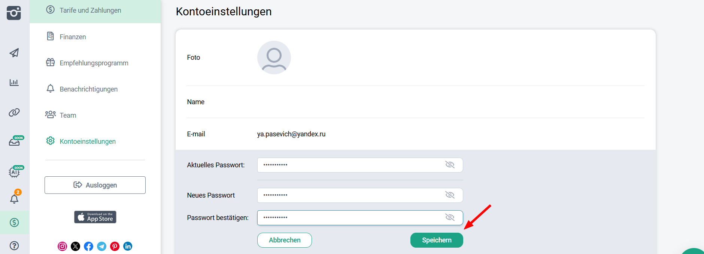Open Tarife und Zahlungen menu item

point(90,10)
